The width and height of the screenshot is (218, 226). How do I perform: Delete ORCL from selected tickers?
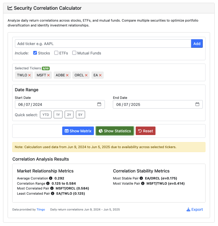pyautogui.click(x=86, y=75)
